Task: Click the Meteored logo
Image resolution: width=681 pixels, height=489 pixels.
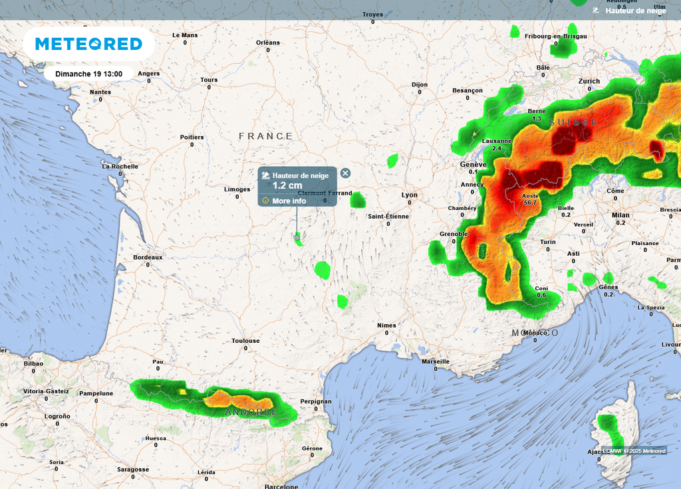Action: coord(88,44)
